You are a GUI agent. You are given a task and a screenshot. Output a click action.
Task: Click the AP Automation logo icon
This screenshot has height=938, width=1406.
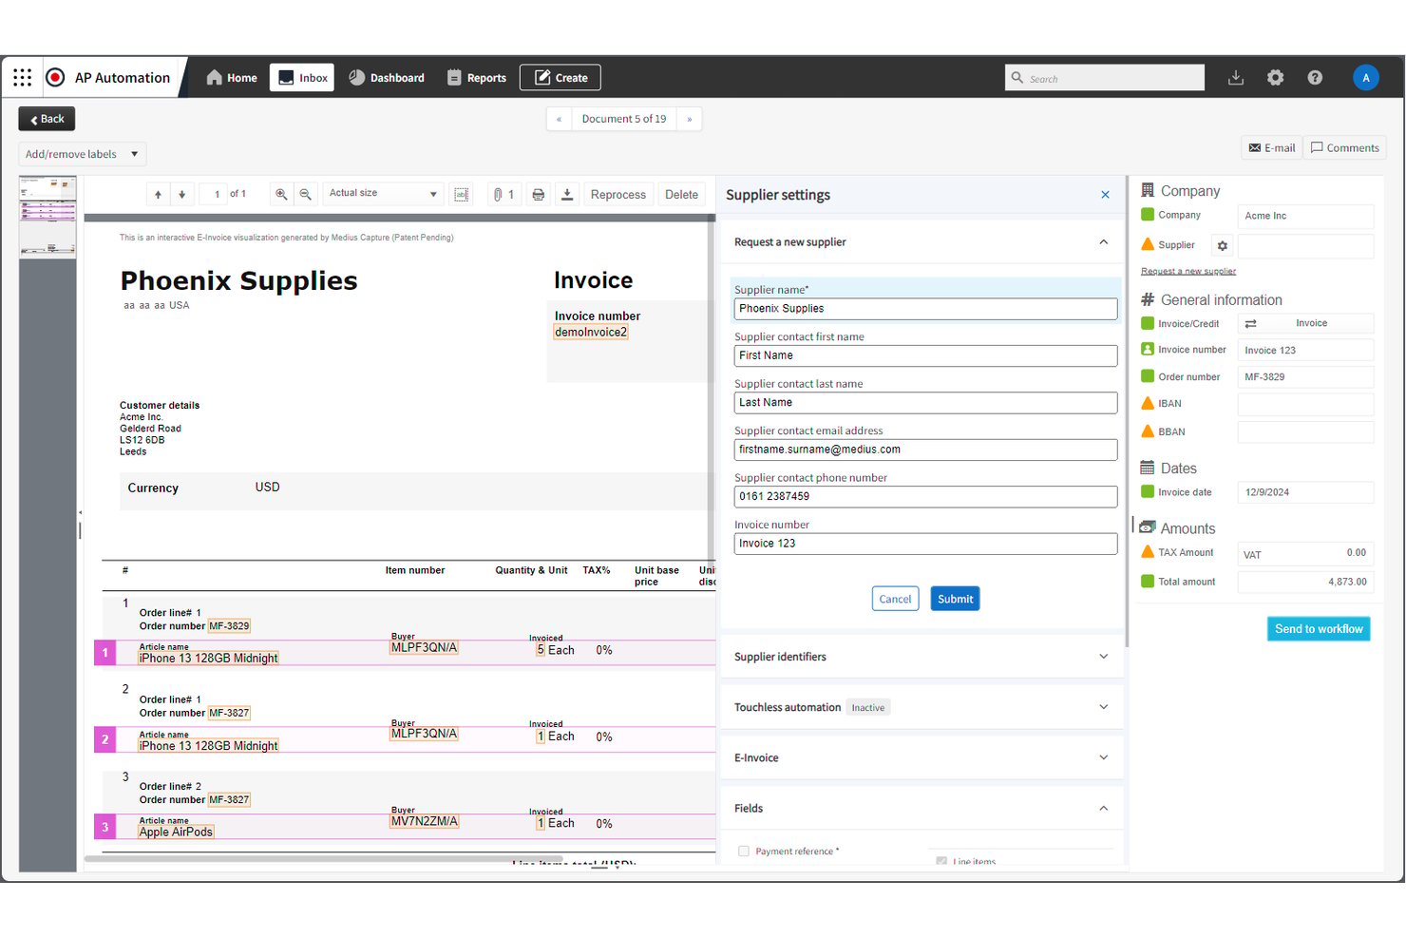(x=56, y=77)
